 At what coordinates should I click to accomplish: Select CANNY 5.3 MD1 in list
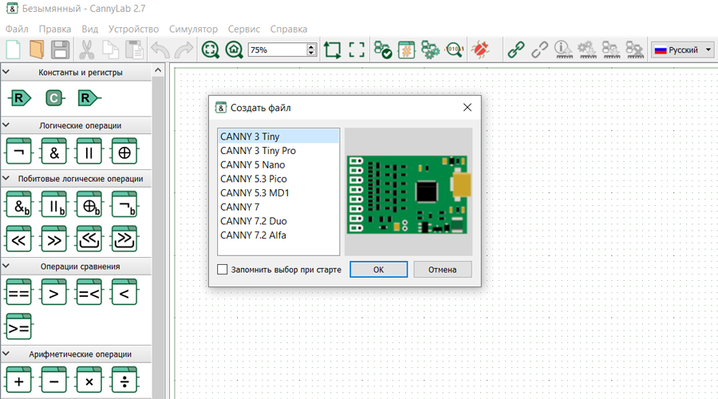[x=278, y=193]
